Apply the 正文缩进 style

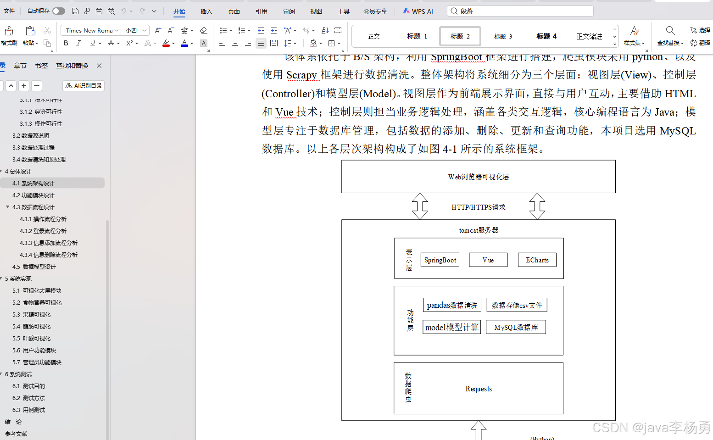pos(589,36)
